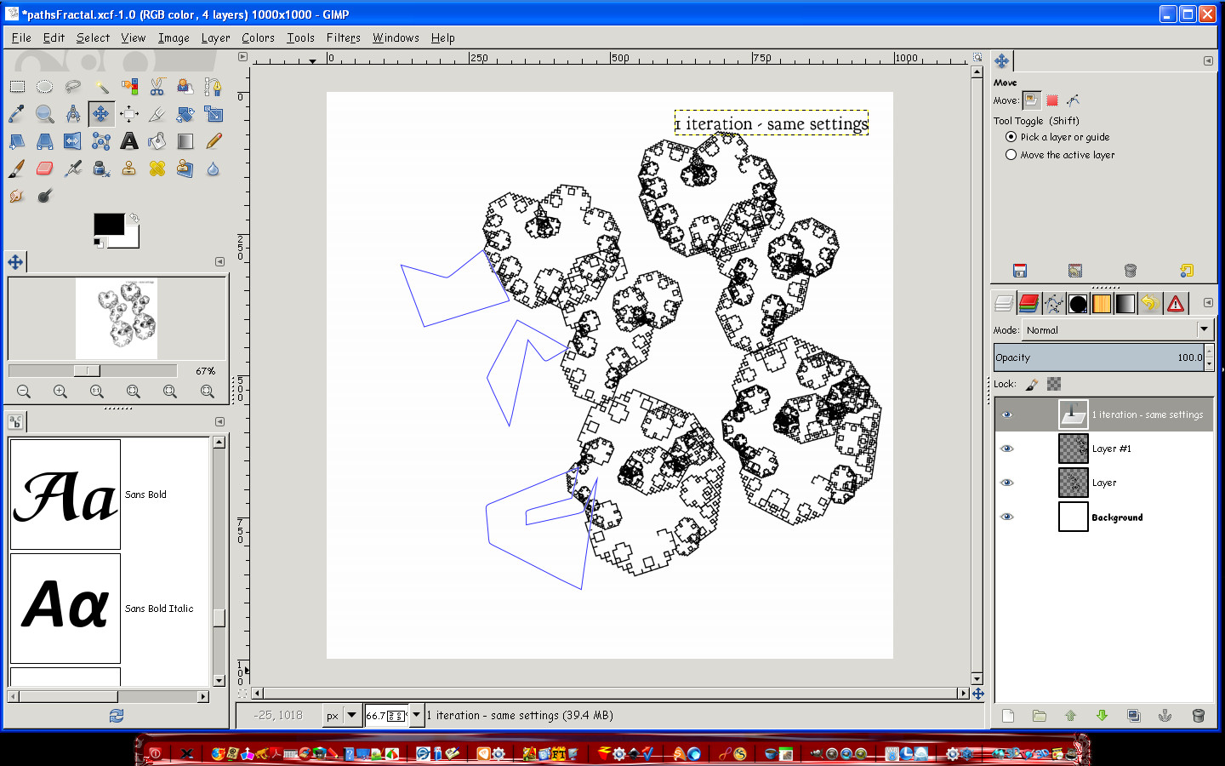The height and width of the screenshot is (766, 1225).
Task: Click the foreground black color swatch
Action: click(109, 224)
